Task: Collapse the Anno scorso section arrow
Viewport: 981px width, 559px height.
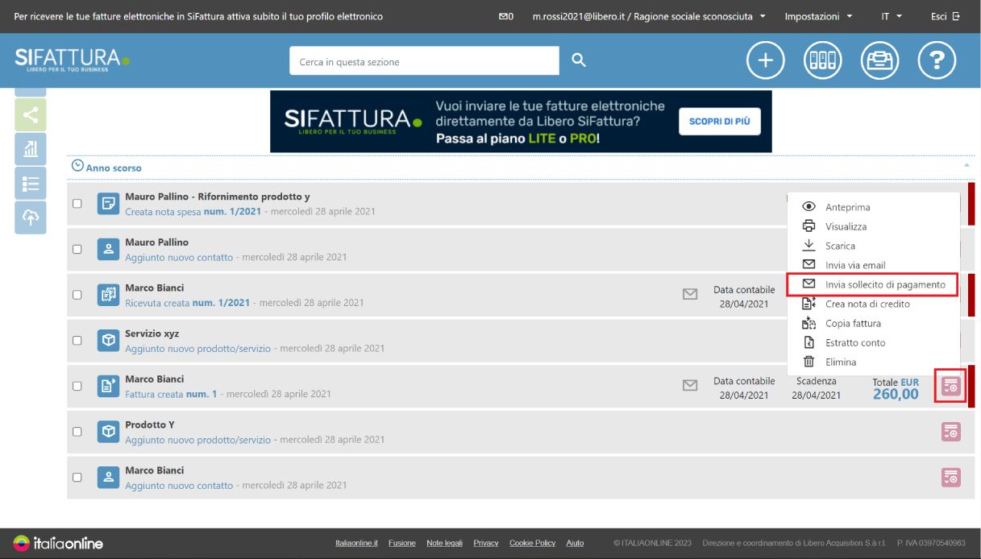Action: click(966, 165)
